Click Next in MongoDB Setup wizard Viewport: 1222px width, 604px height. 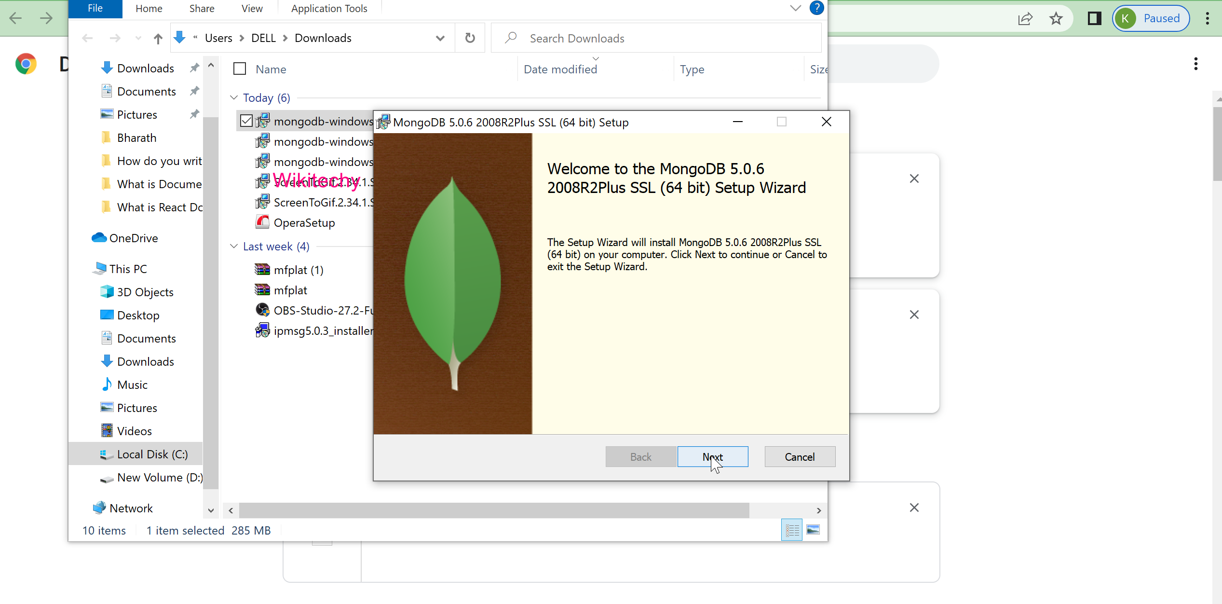tap(712, 456)
